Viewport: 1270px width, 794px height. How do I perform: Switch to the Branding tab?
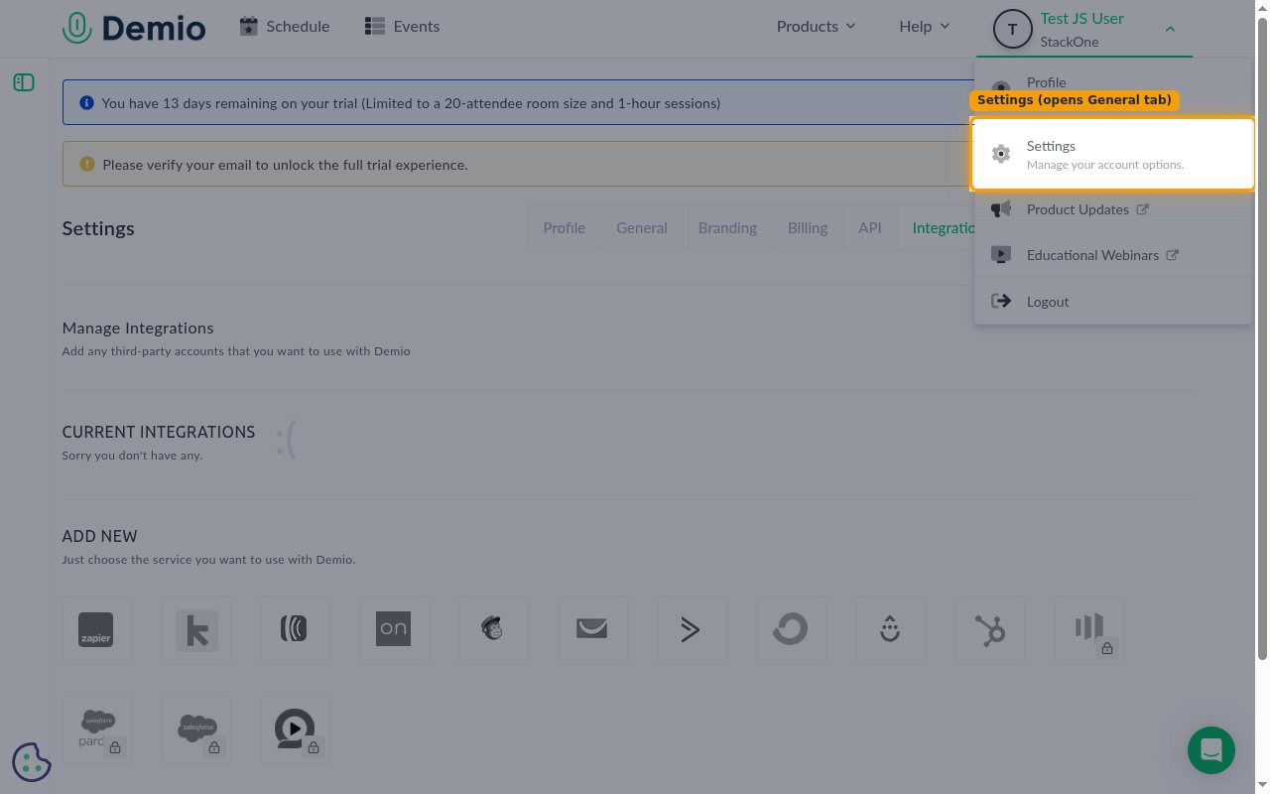tap(727, 228)
